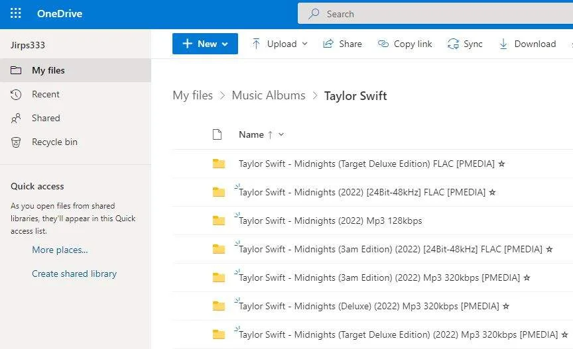Open the Recent sidebar item
The image size is (573, 349).
76,94
